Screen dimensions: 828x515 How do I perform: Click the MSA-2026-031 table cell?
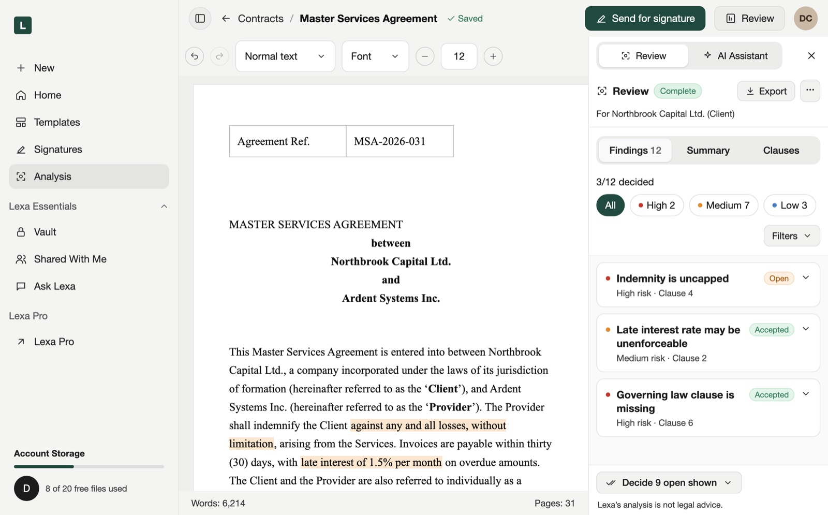(x=400, y=141)
